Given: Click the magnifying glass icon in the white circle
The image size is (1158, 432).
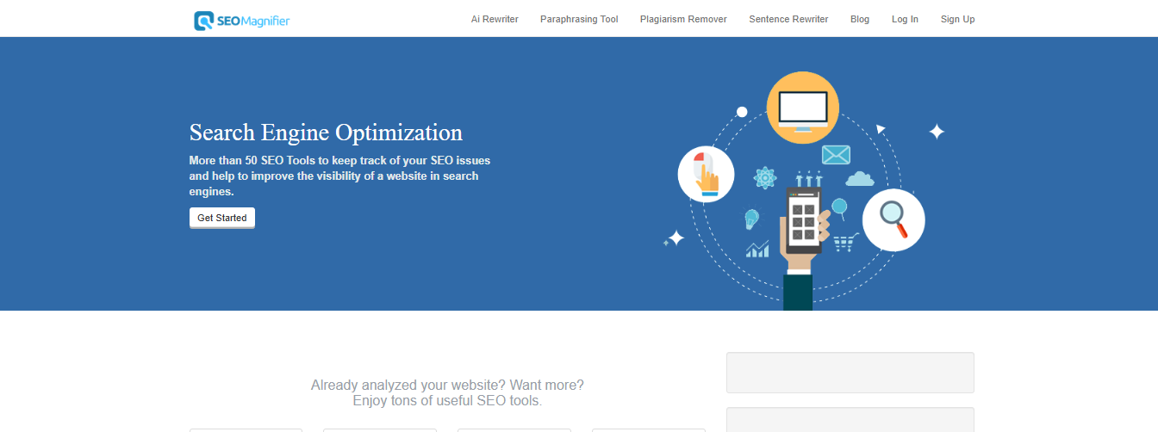Looking at the screenshot, I should pos(893,219).
